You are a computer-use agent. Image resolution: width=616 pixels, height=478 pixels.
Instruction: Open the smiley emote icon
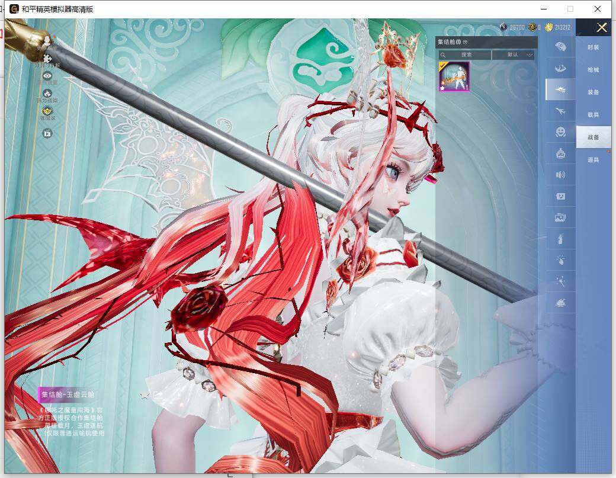tap(560, 132)
